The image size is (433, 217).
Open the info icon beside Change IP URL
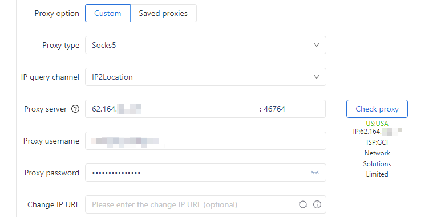coord(317,204)
